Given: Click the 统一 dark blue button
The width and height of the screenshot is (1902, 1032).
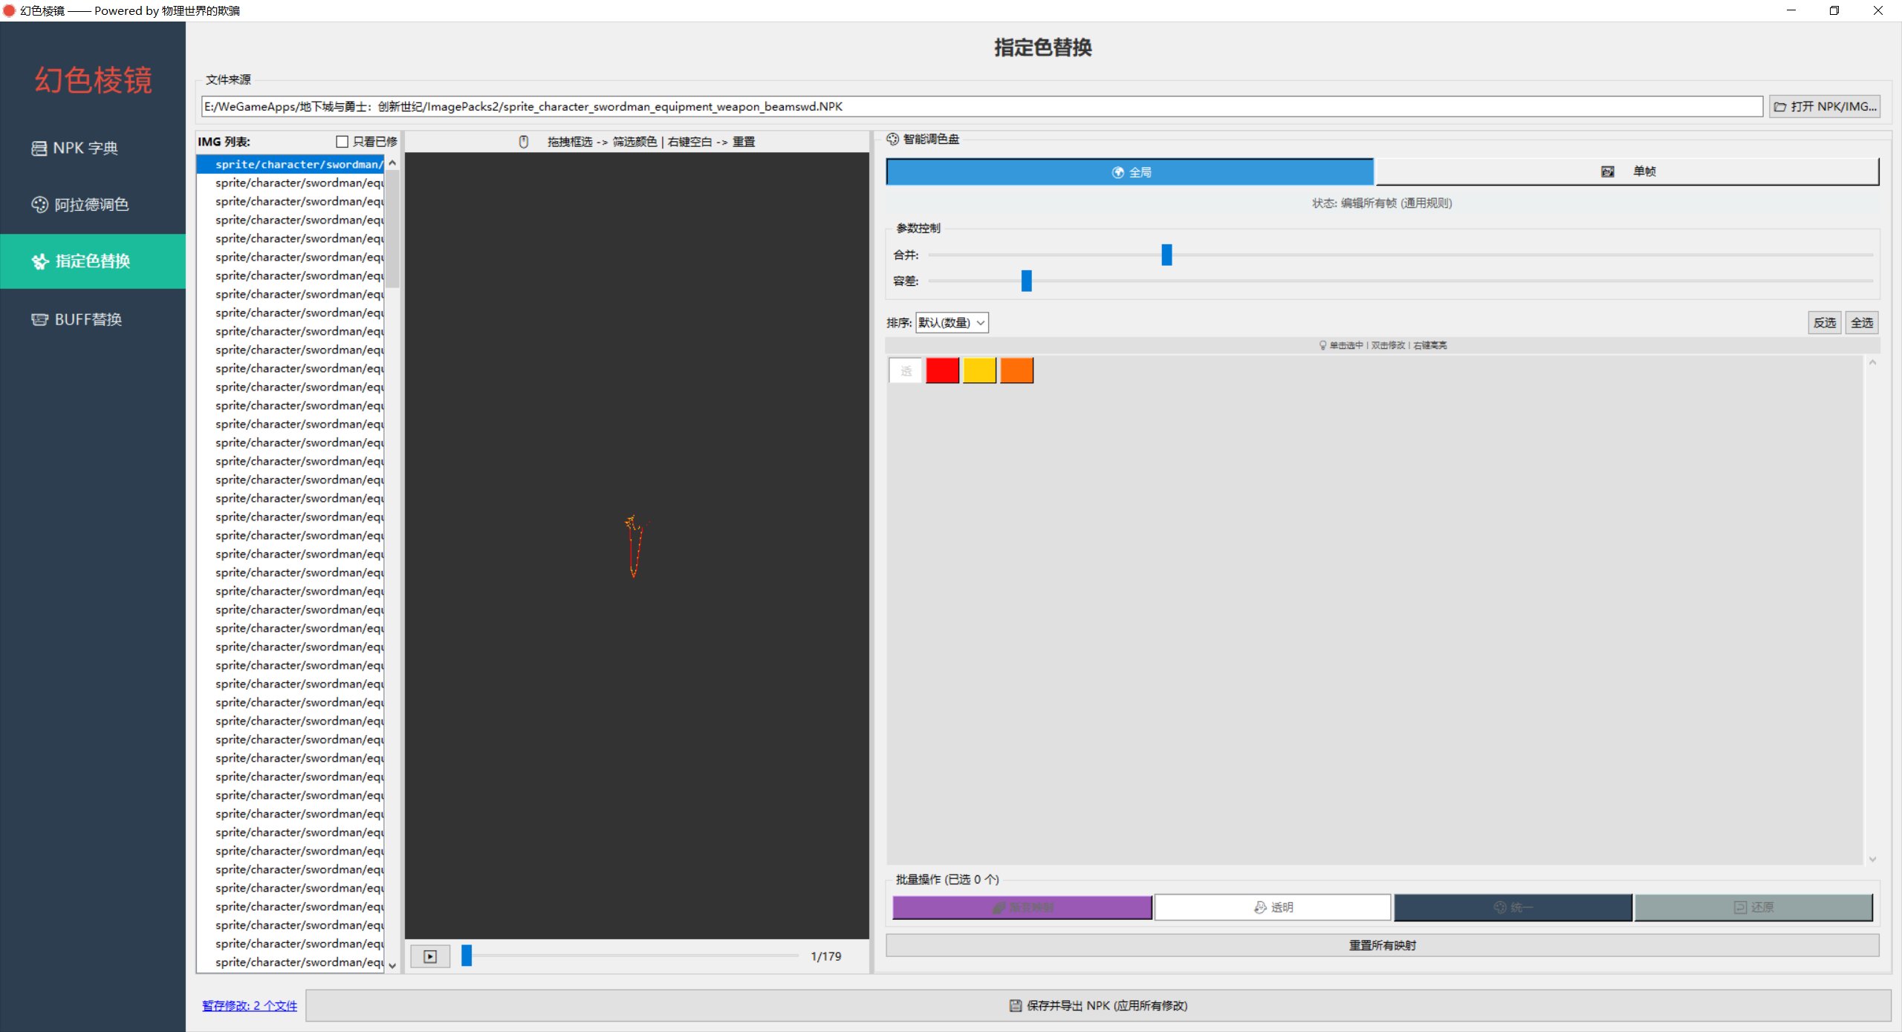Looking at the screenshot, I should (x=1512, y=907).
